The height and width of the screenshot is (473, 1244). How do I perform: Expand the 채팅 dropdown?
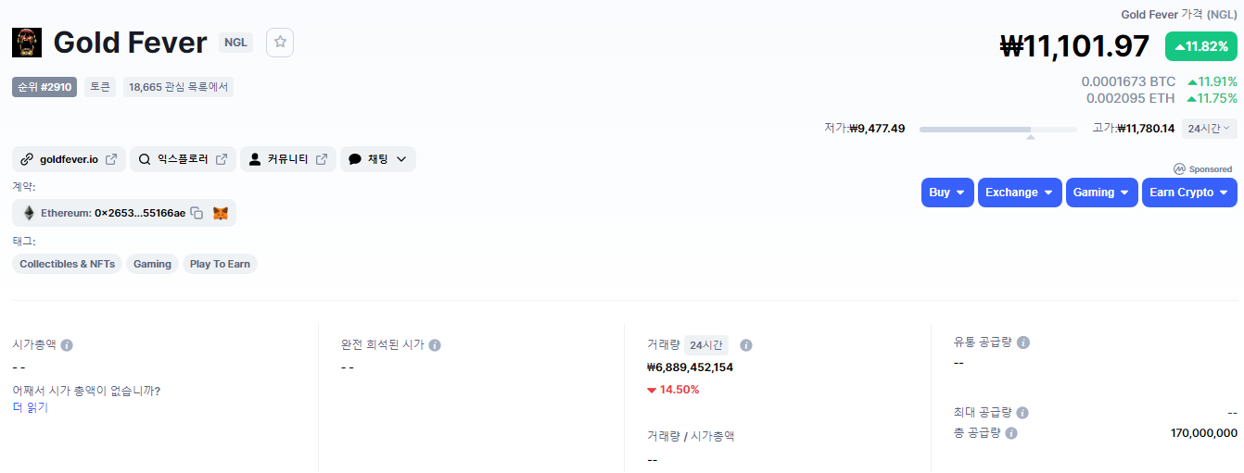pos(378,159)
